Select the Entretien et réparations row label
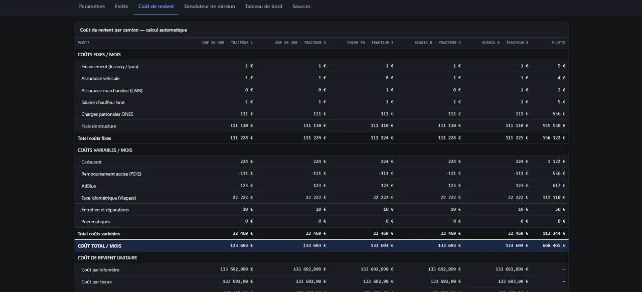642x292 pixels. click(105, 210)
